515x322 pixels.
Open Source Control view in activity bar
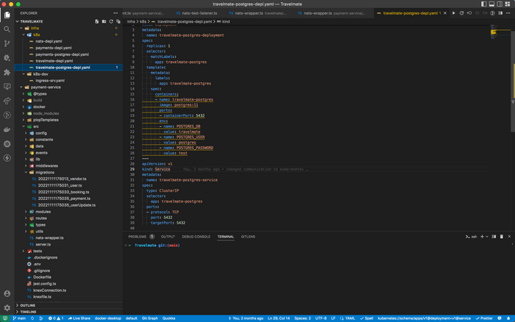click(7, 43)
